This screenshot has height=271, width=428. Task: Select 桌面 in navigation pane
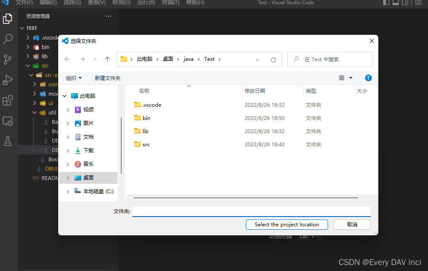coord(88,178)
